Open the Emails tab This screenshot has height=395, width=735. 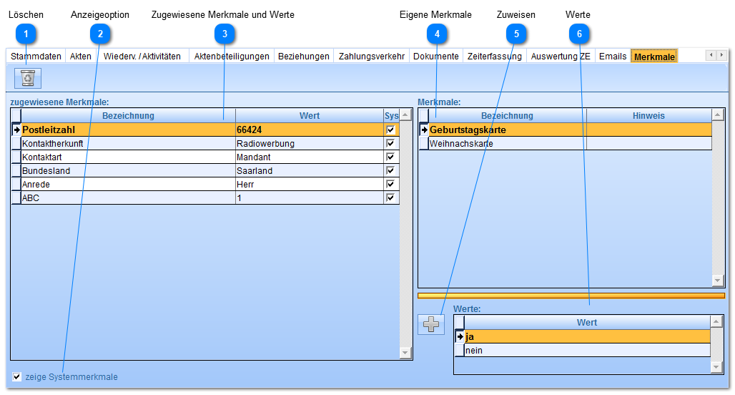tap(613, 57)
